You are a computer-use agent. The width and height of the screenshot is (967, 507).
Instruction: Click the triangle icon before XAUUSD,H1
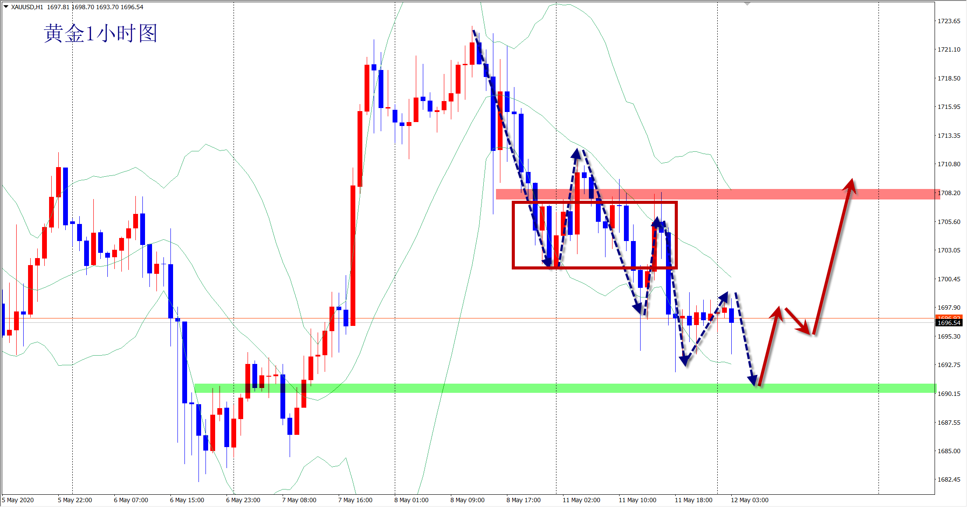(6, 7)
